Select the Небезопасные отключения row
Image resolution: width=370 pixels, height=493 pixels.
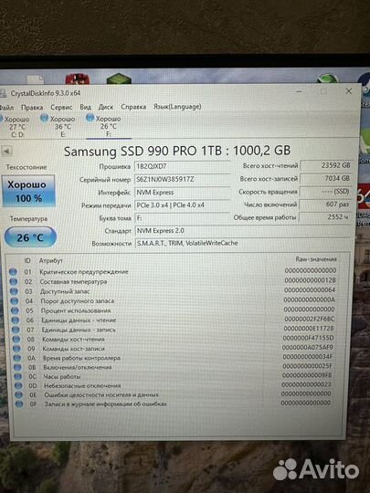173,385
